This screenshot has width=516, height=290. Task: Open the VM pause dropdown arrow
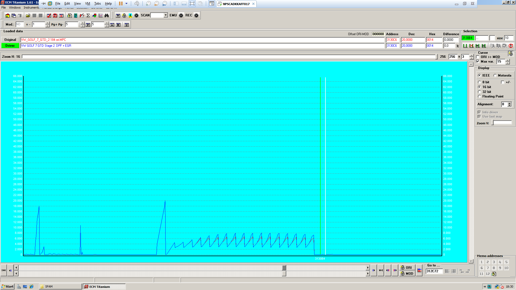click(126, 3)
